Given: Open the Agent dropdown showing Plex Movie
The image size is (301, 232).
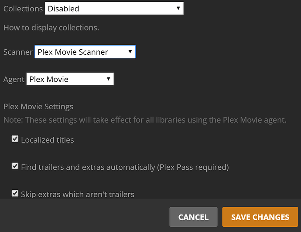Looking at the screenshot, I should 70,79.
